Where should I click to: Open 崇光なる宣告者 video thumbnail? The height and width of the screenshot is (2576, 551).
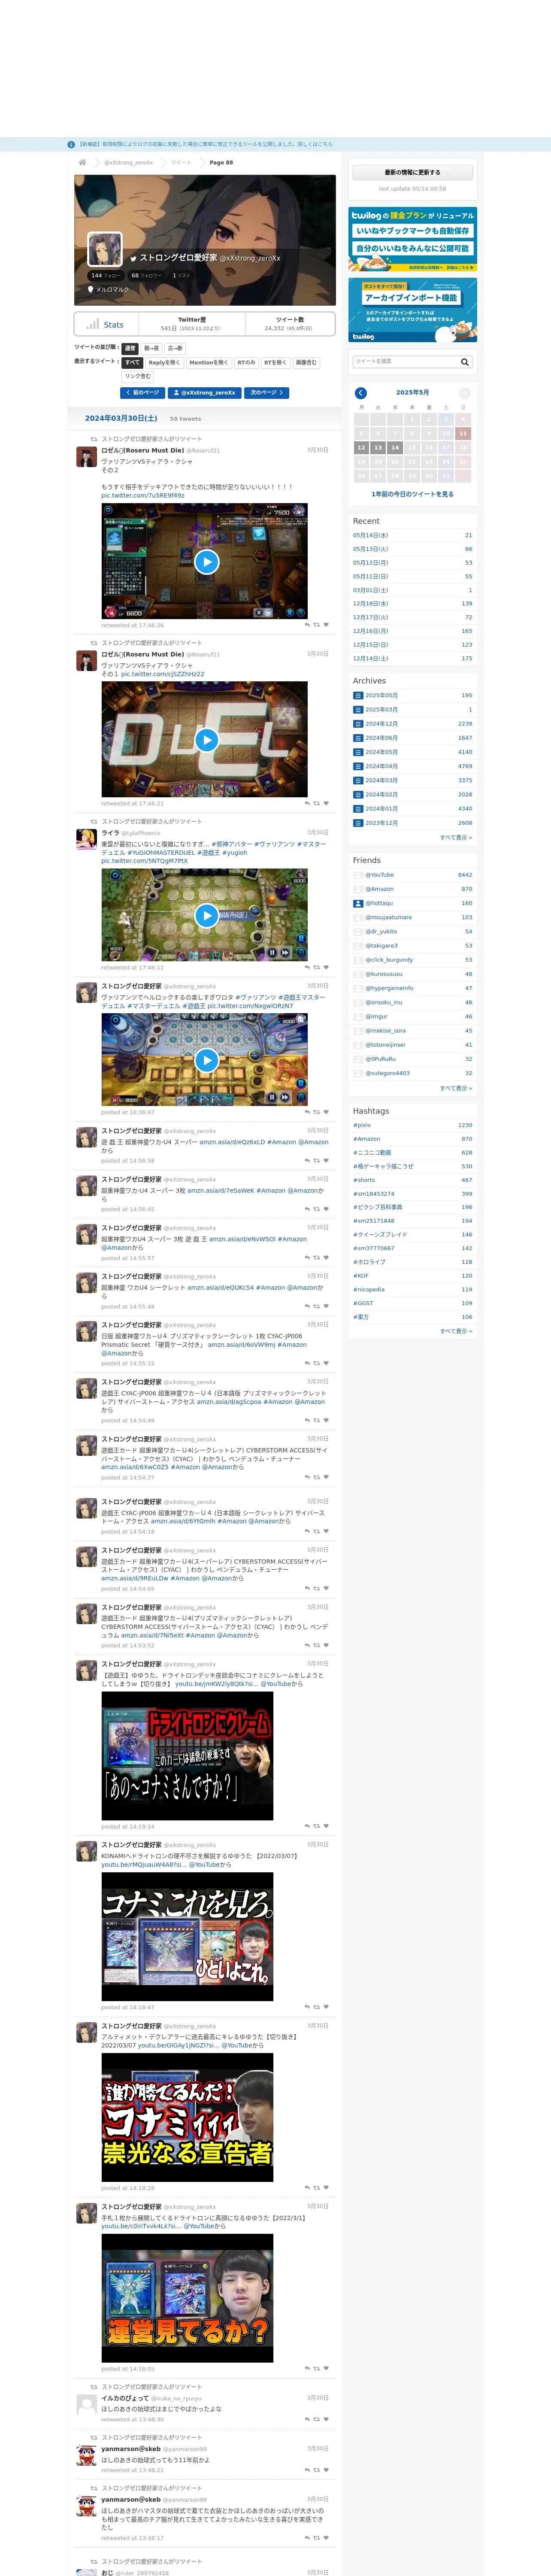187,2118
